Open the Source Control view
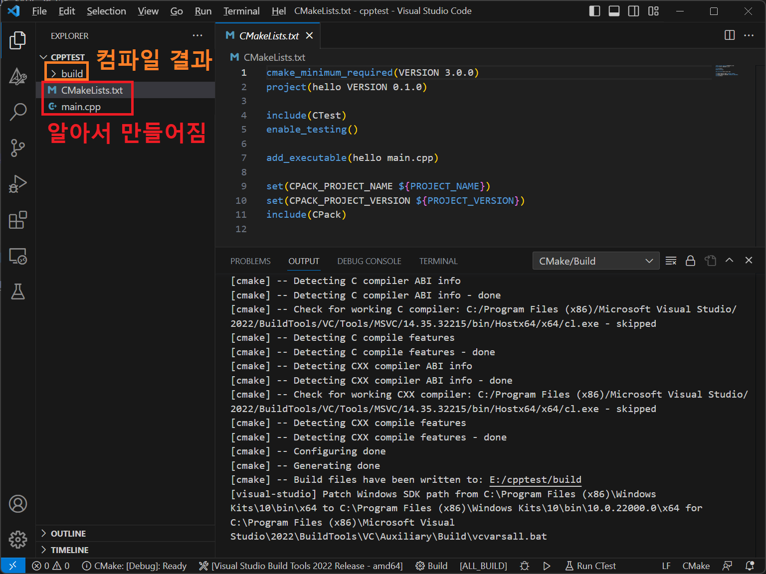 coord(18,148)
